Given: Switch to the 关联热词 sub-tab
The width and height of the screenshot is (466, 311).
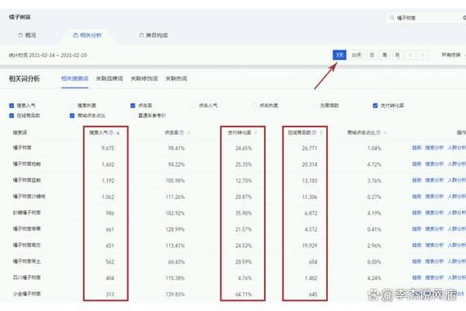Looking at the screenshot, I should pos(177,79).
